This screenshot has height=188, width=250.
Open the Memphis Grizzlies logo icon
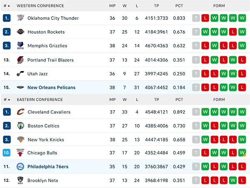pyautogui.click(x=20, y=45)
